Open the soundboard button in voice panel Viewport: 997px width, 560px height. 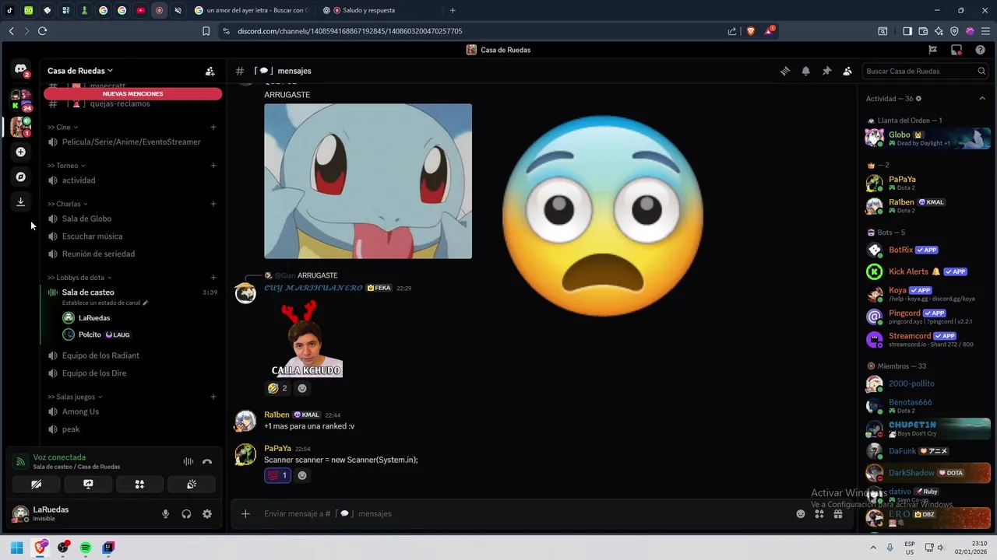pos(192,484)
